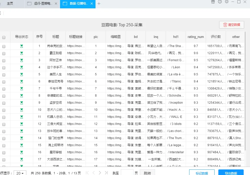Go to last page arrow icon
This screenshot has width=250, height=175.
tap(106, 173)
